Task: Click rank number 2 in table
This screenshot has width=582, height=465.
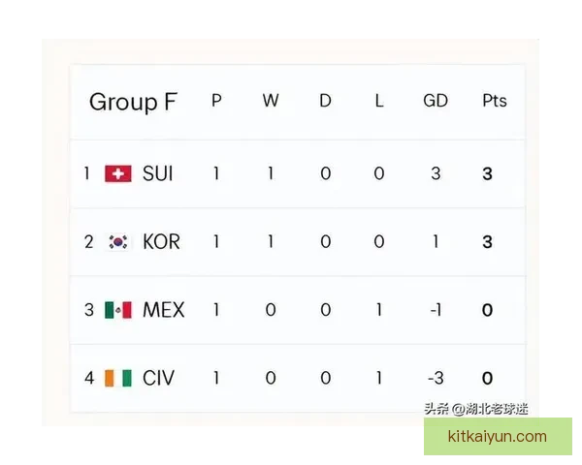Action: click(88, 242)
